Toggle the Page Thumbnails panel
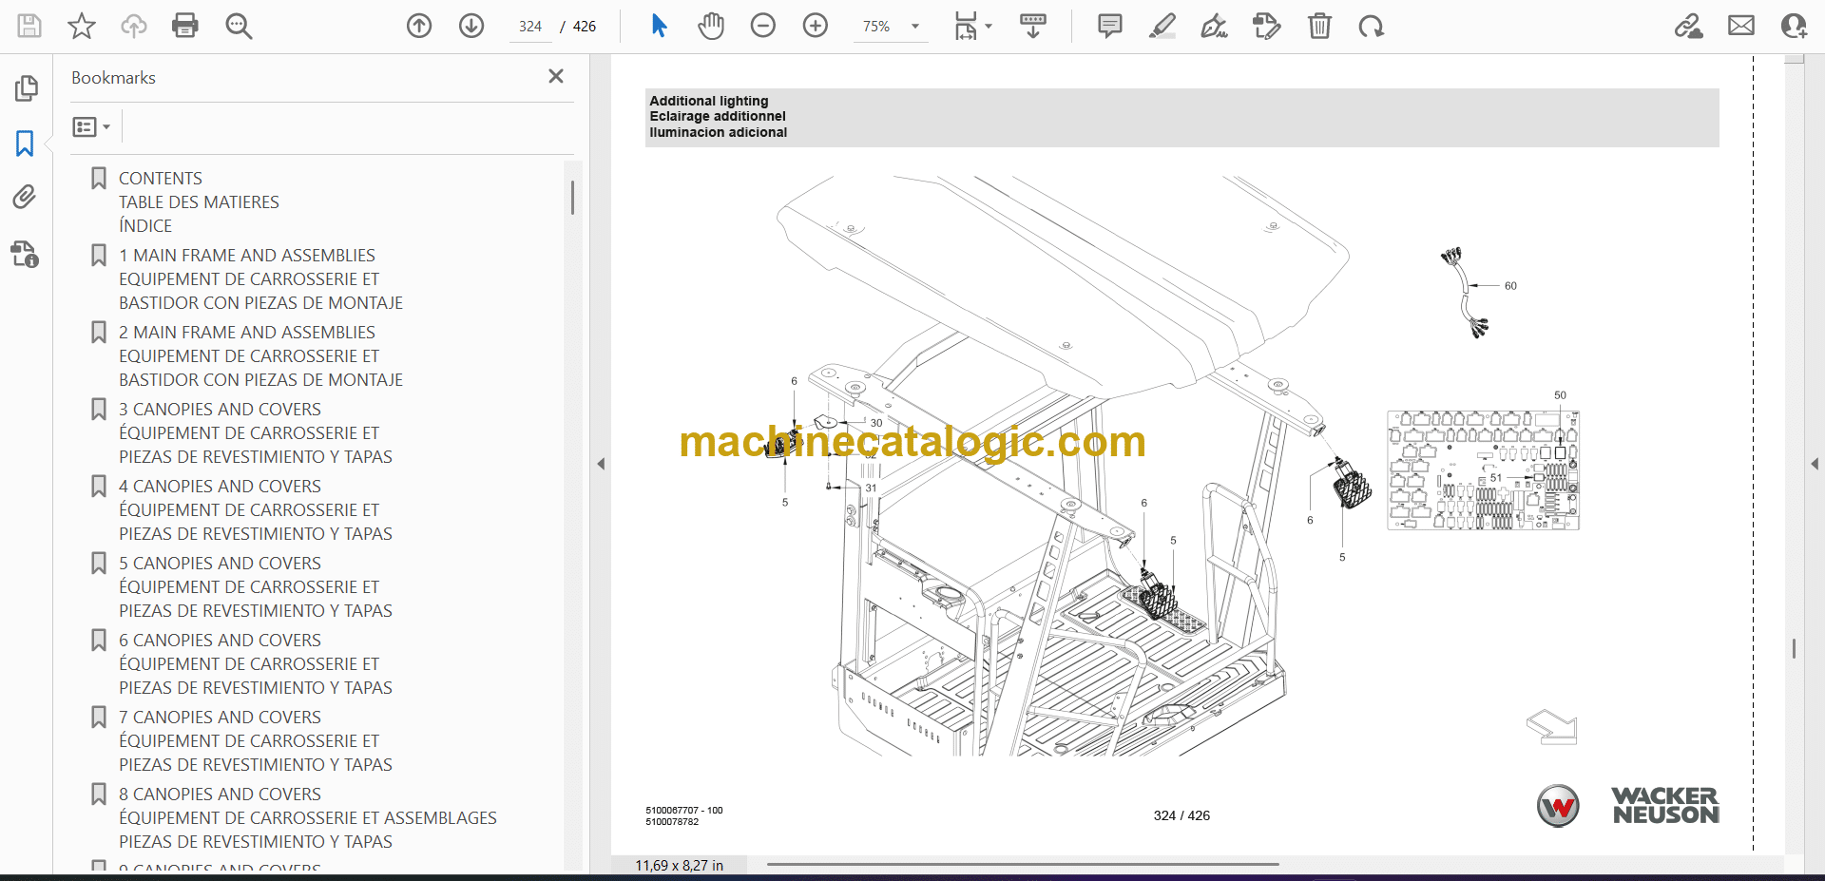 tap(26, 88)
